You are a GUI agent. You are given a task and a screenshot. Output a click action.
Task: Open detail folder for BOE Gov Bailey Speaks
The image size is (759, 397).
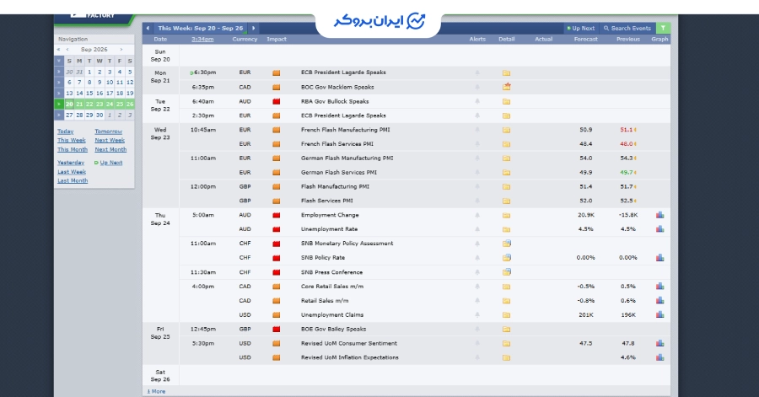coord(506,330)
